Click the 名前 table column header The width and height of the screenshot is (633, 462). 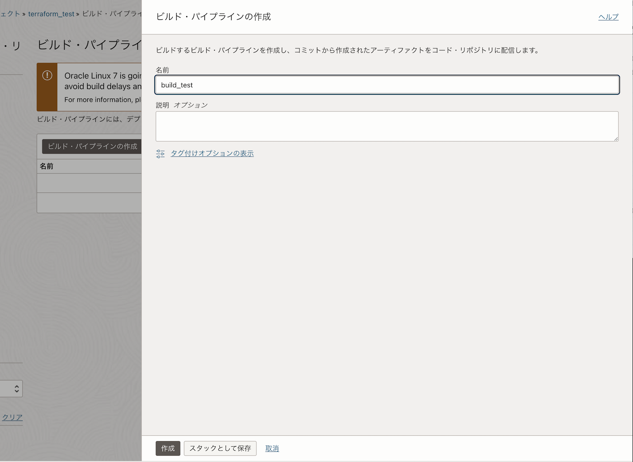click(x=47, y=166)
